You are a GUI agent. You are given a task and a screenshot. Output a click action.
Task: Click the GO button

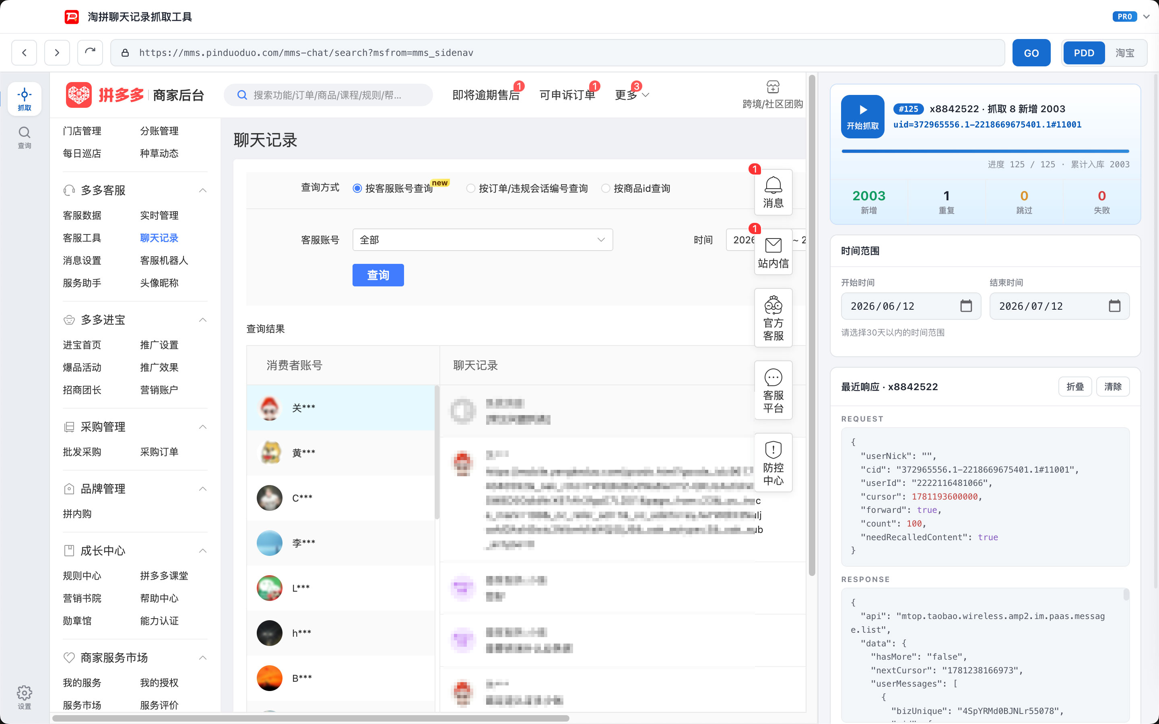point(1031,53)
